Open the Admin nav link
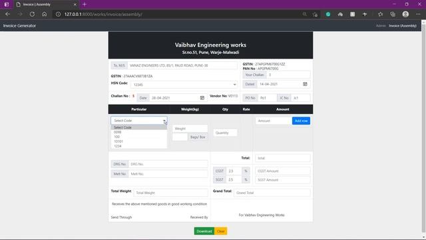Image resolution: width=426 pixels, height=240 pixels. click(x=380, y=25)
